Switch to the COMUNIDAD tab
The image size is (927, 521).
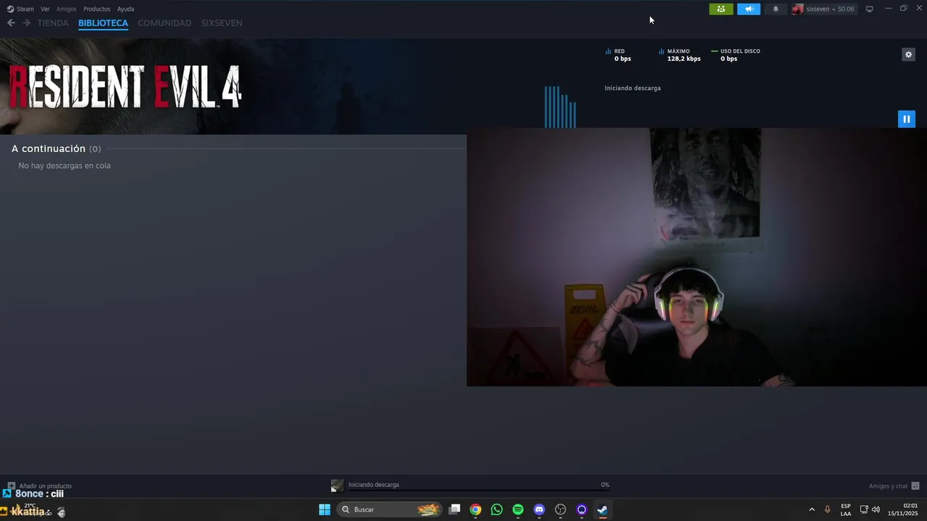click(x=164, y=23)
